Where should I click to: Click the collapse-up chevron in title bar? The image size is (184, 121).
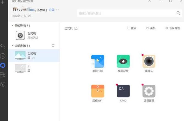click(x=149, y=1)
